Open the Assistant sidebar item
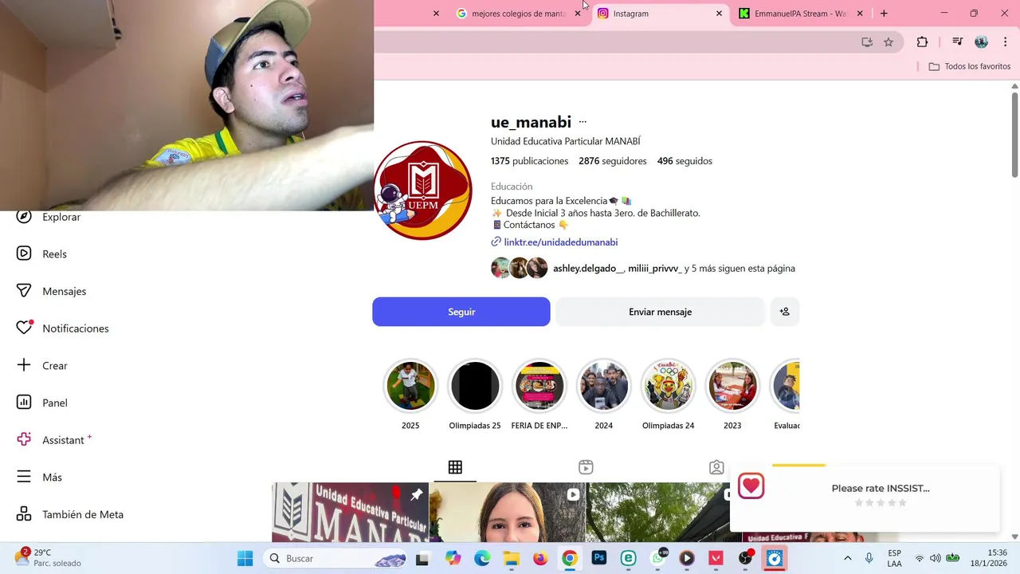Image resolution: width=1020 pixels, height=574 pixels. [53, 440]
